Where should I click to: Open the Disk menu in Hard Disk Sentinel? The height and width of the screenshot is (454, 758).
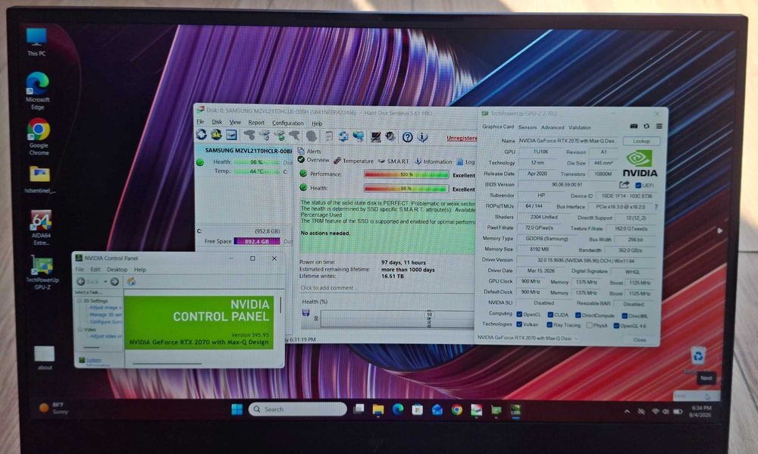pyautogui.click(x=217, y=122)
